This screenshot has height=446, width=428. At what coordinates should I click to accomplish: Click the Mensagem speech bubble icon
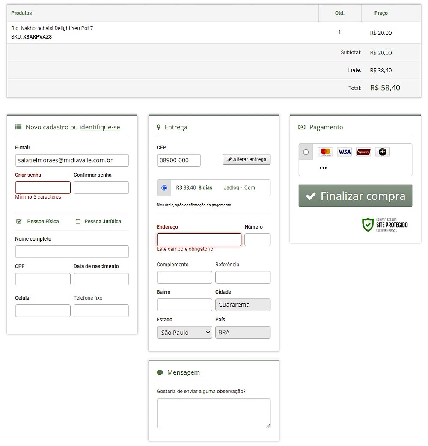(x=160, y=372)
